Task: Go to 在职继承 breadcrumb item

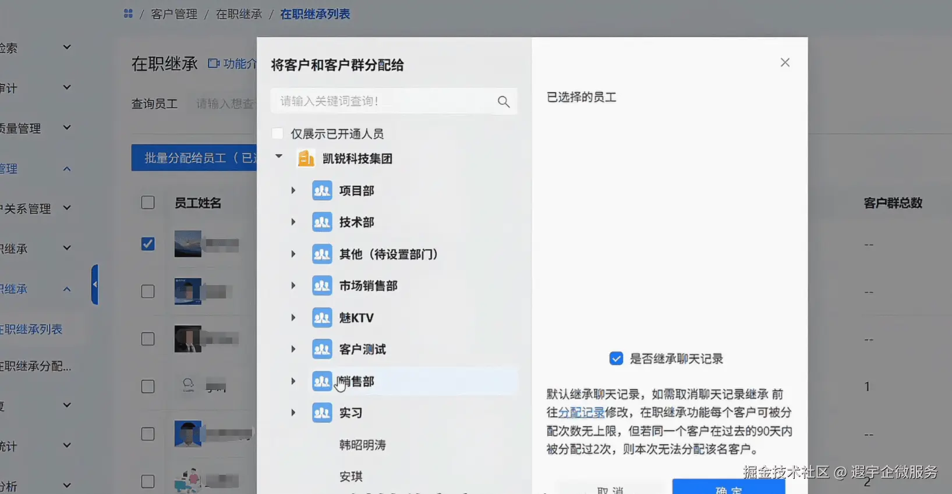Action: click(x=239, y=14)
